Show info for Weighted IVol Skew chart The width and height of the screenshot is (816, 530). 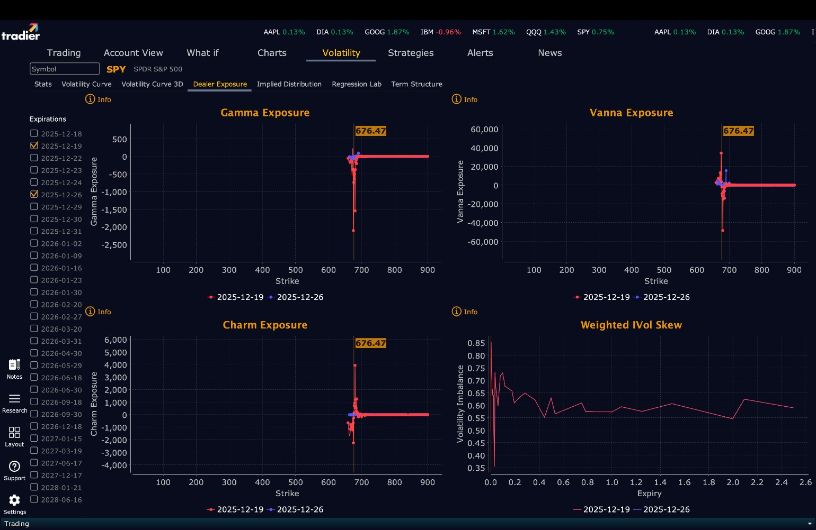point(464,312)
